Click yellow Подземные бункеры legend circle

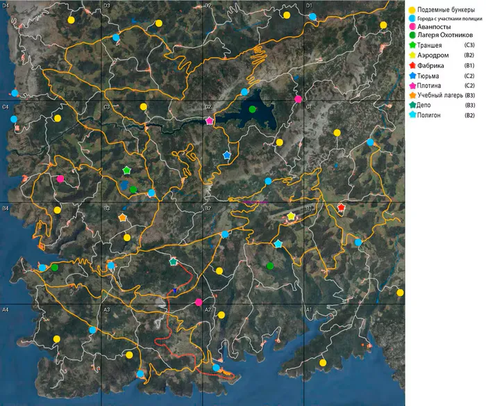[412, 10]
